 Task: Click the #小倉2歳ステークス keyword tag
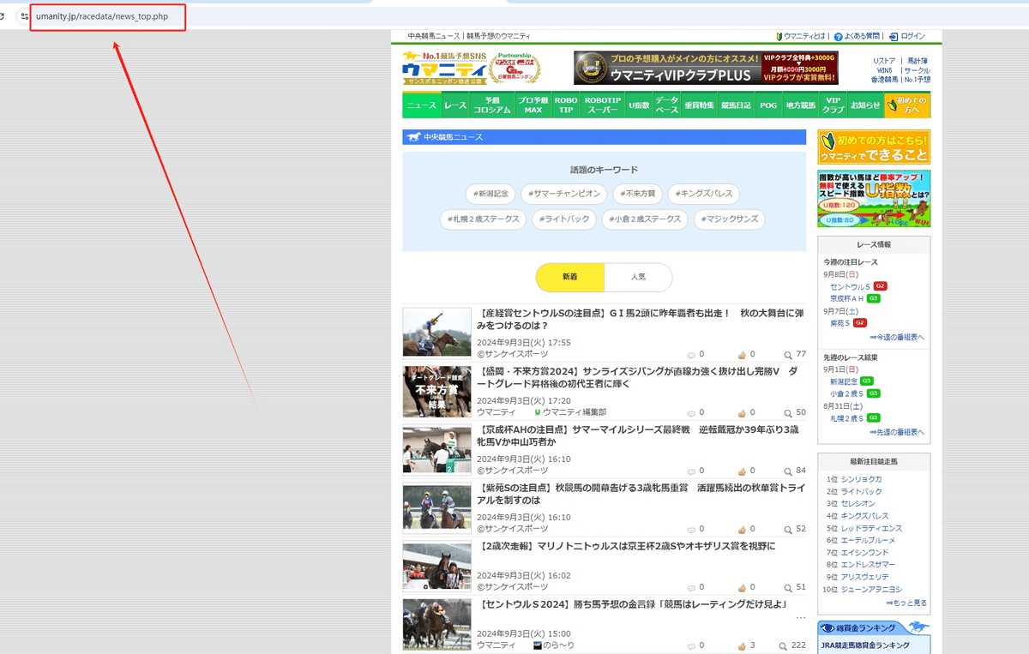click(x=645, y=219)
